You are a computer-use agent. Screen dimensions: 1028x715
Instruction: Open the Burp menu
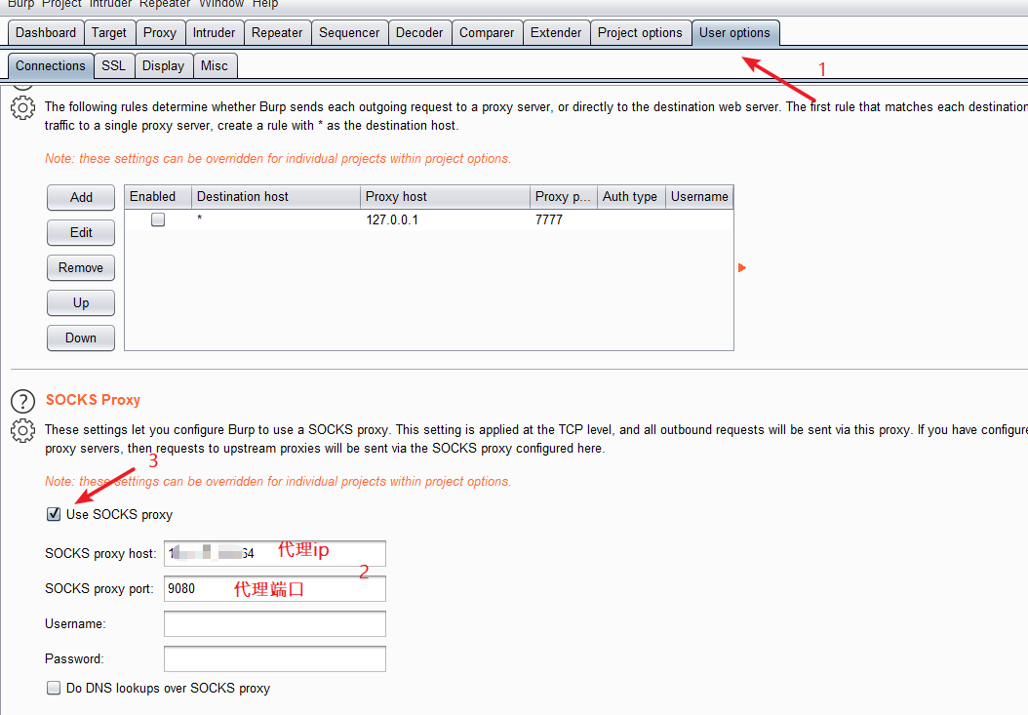pos(21,4)
